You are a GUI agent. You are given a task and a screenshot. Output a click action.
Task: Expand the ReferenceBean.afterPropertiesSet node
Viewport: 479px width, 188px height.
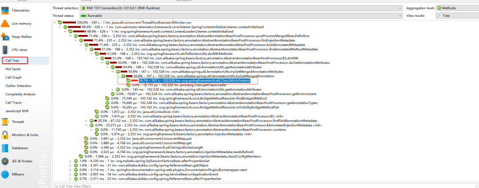[x=70, y=179]
